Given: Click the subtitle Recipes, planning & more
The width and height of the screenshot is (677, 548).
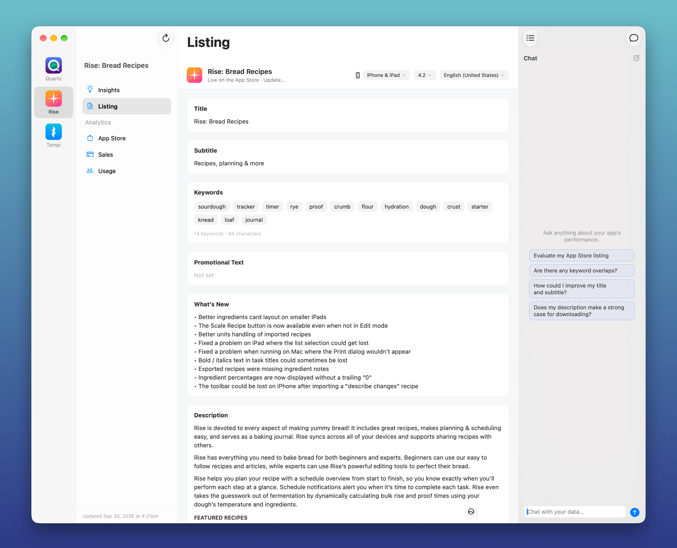Looking at the screenshot, I should [229, 164].
